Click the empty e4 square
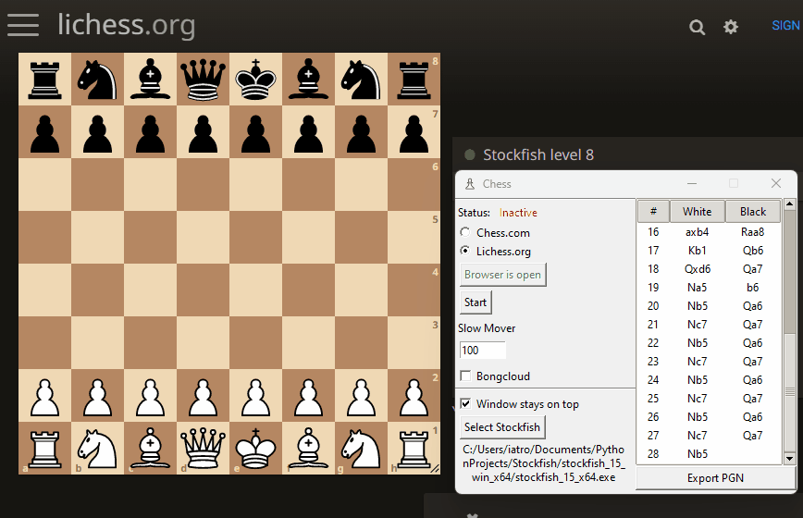Viewport: 803px width, 518px height. click(x=255, y=290)
